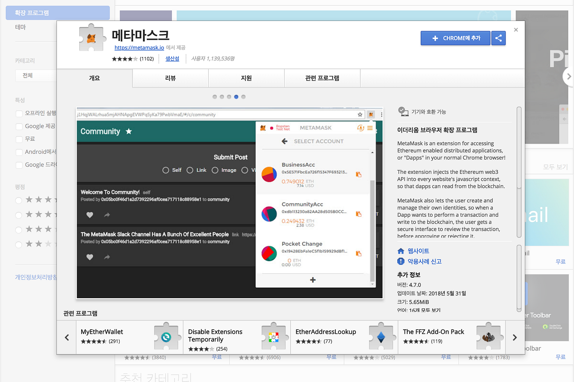The image size is (574, 382).
Task: Click back arrow beside SELECT ACCOUNT
Action: [x=285, y=141]
